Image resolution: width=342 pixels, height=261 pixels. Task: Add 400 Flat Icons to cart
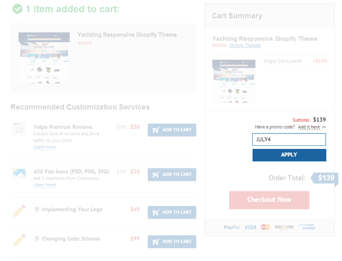172,174
